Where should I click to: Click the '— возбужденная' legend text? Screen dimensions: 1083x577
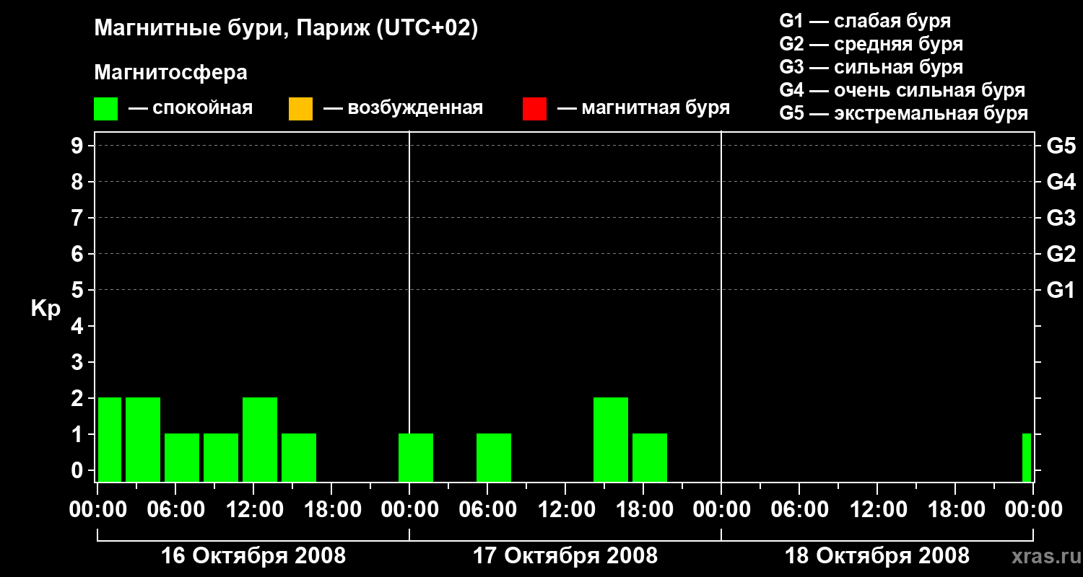[x=403, y=108]
